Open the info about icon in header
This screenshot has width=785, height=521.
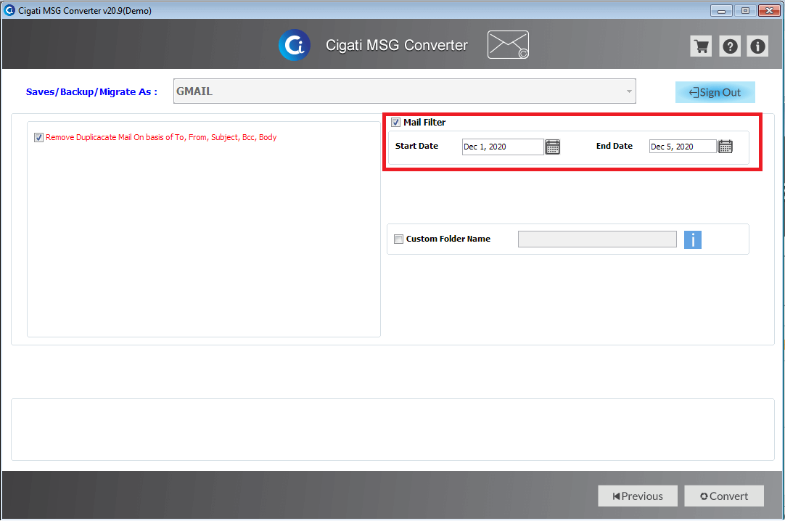pyautogui.click(x=757, y=46)
